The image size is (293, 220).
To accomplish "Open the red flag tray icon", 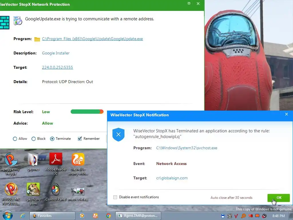I will coord(250,216).
